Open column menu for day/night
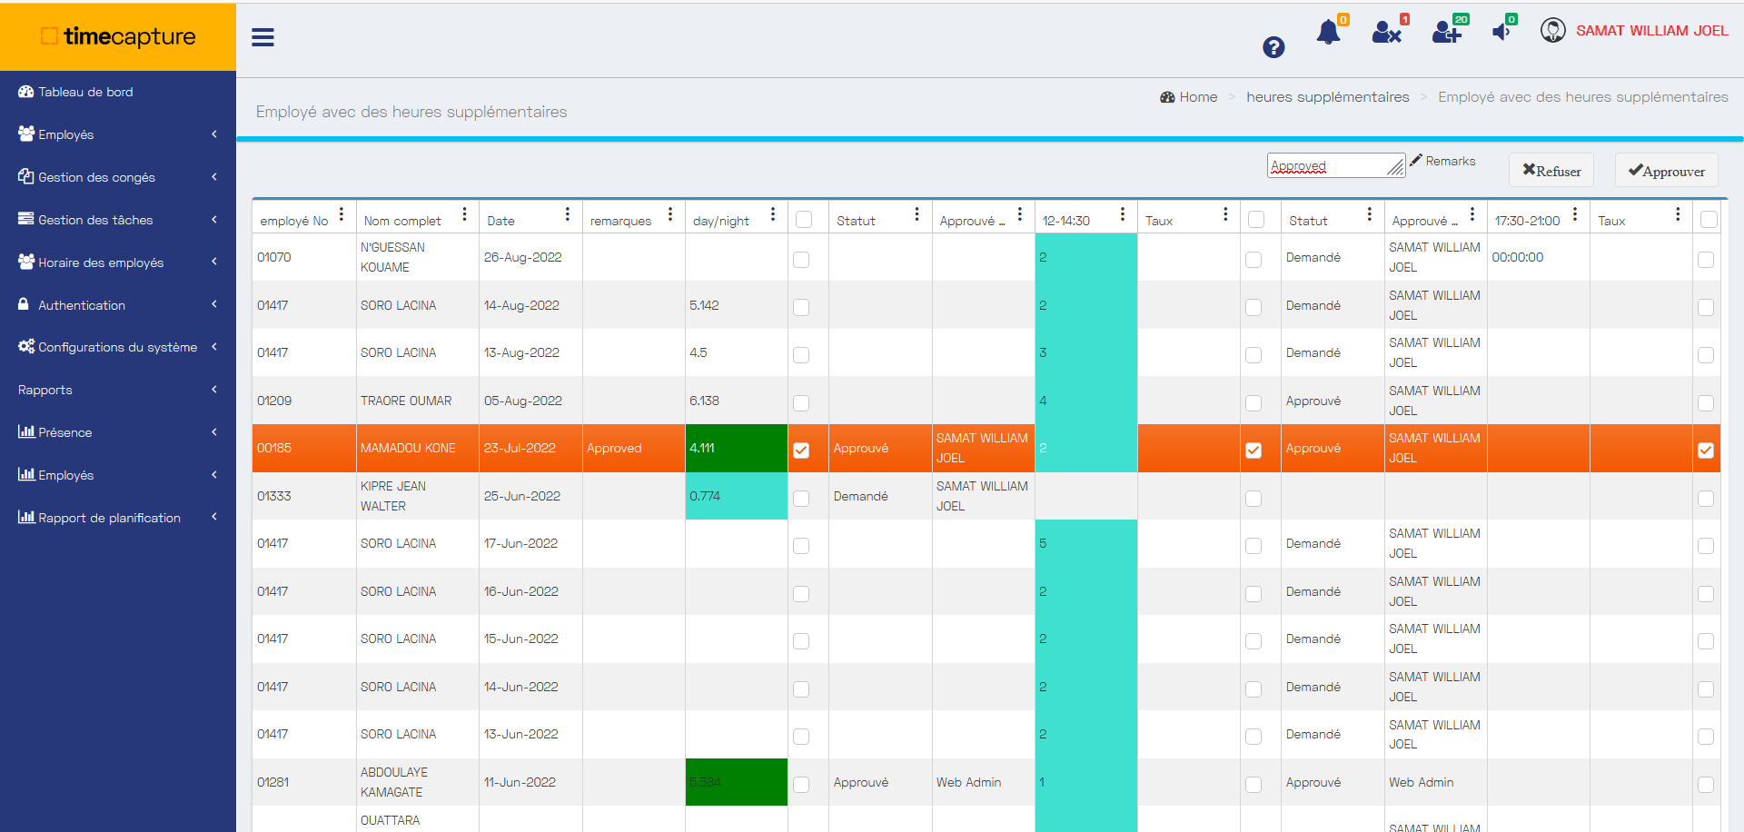 (x=773, y=214)
